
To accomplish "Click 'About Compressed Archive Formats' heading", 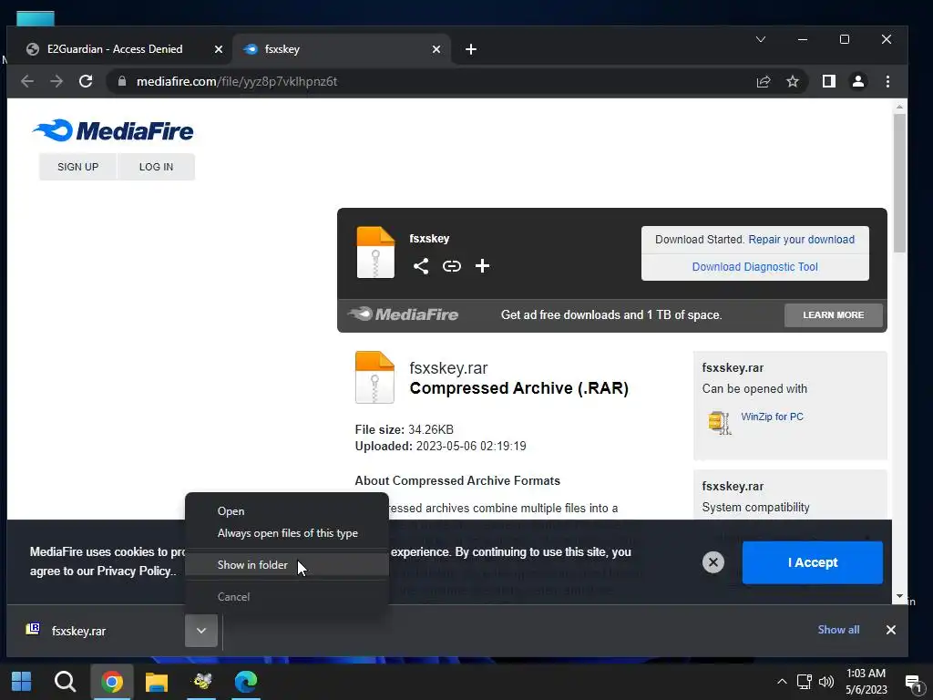I will click(457, 481).
